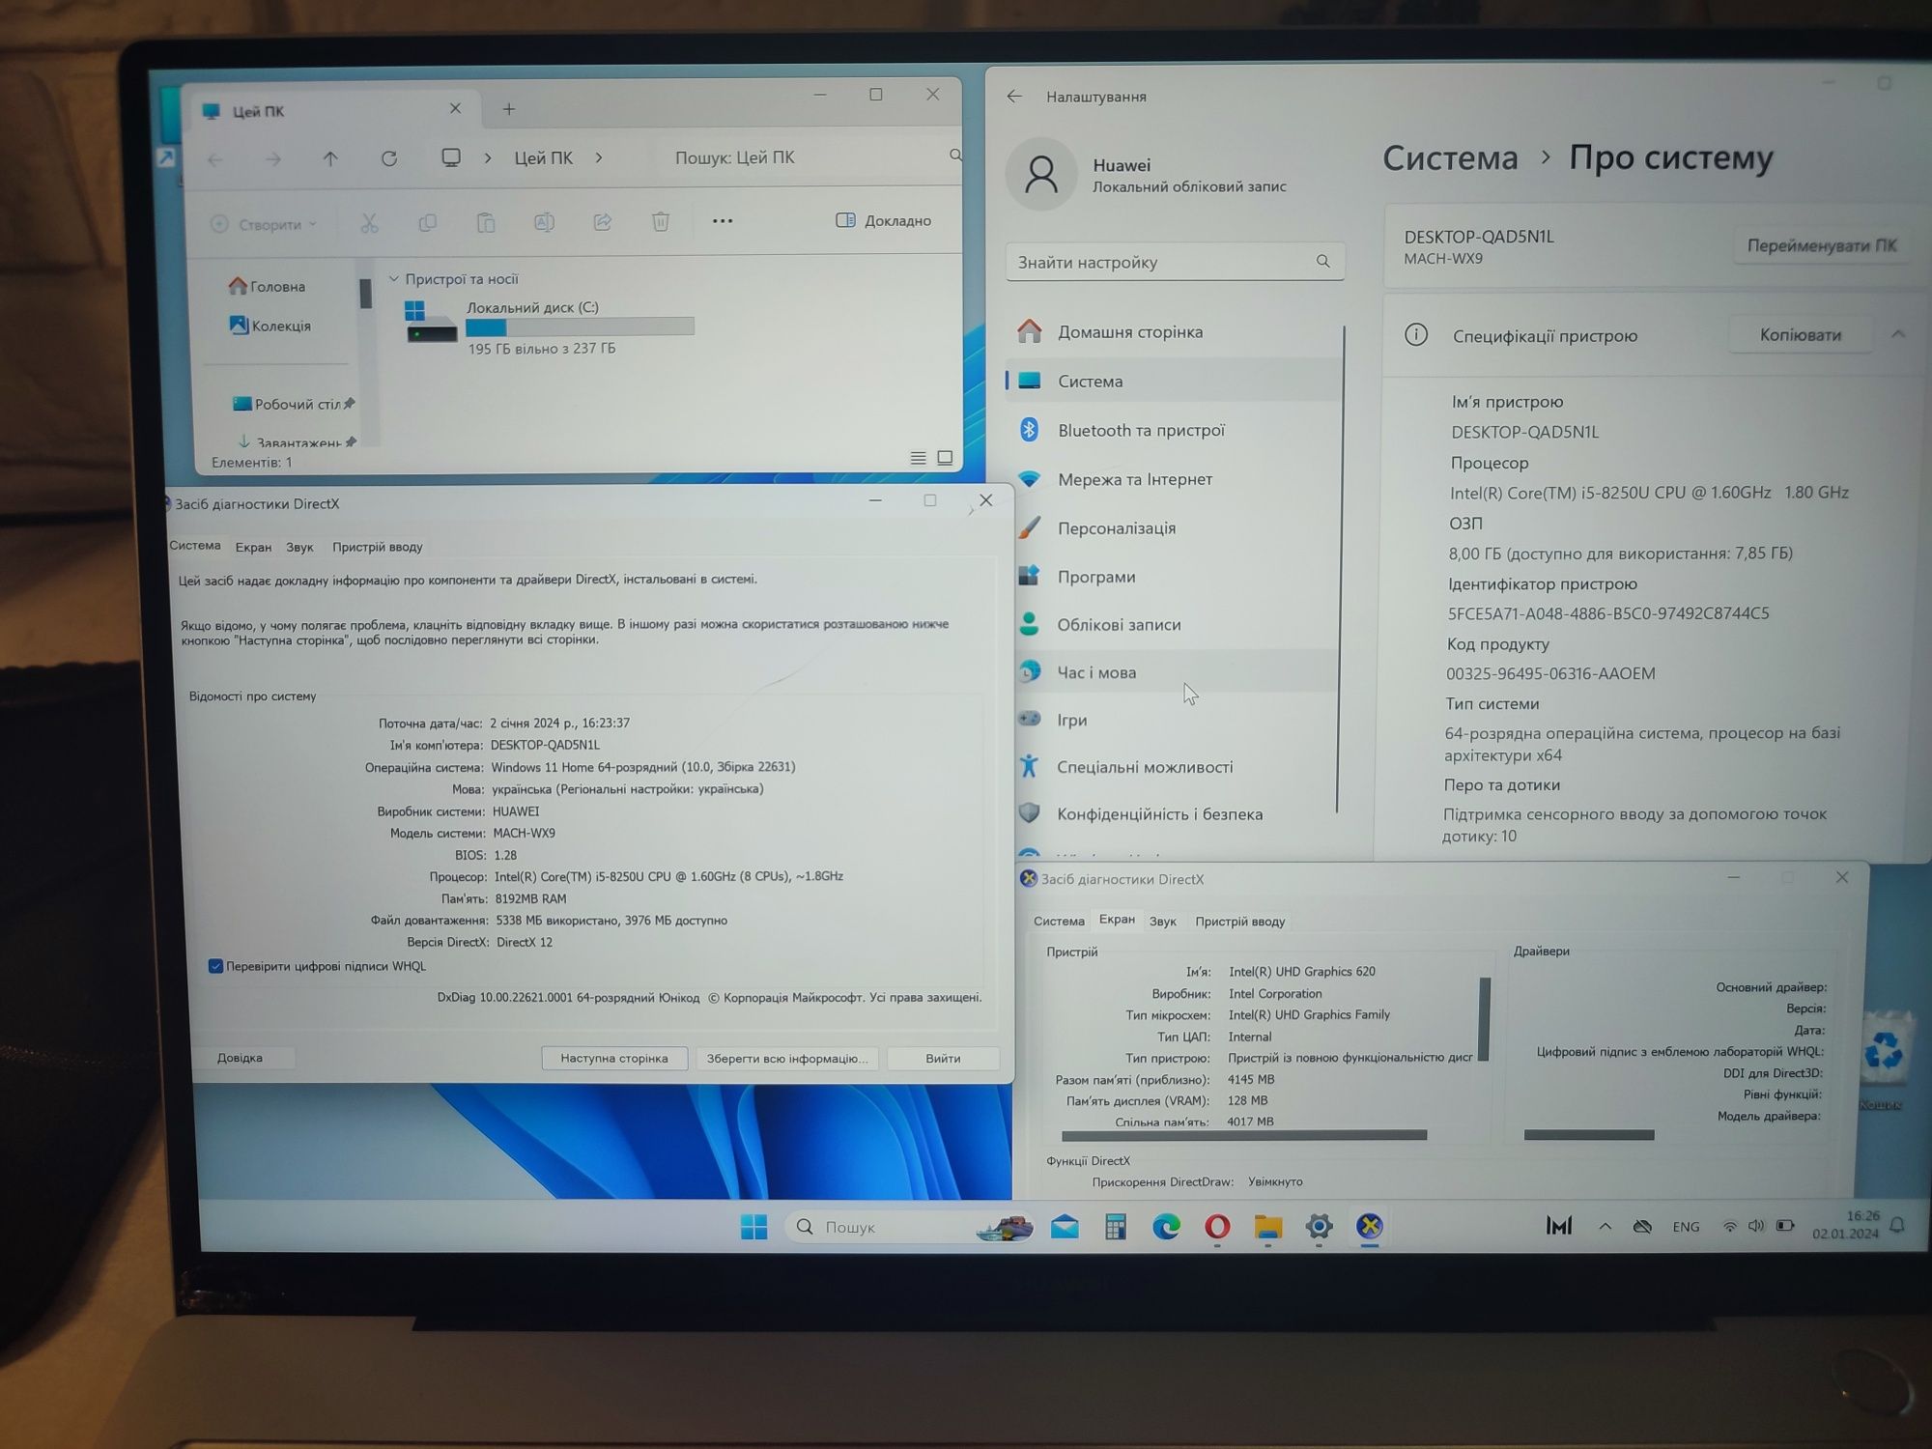Click the Delete trash icon in Explorer

click(x=661, y=221)
